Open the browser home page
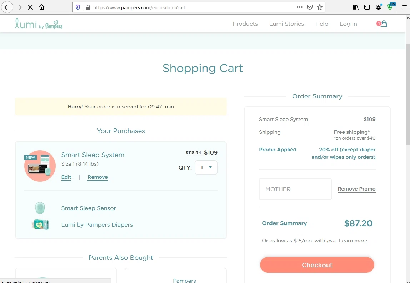Screen dimensions: 410x283 coord(42,7)
